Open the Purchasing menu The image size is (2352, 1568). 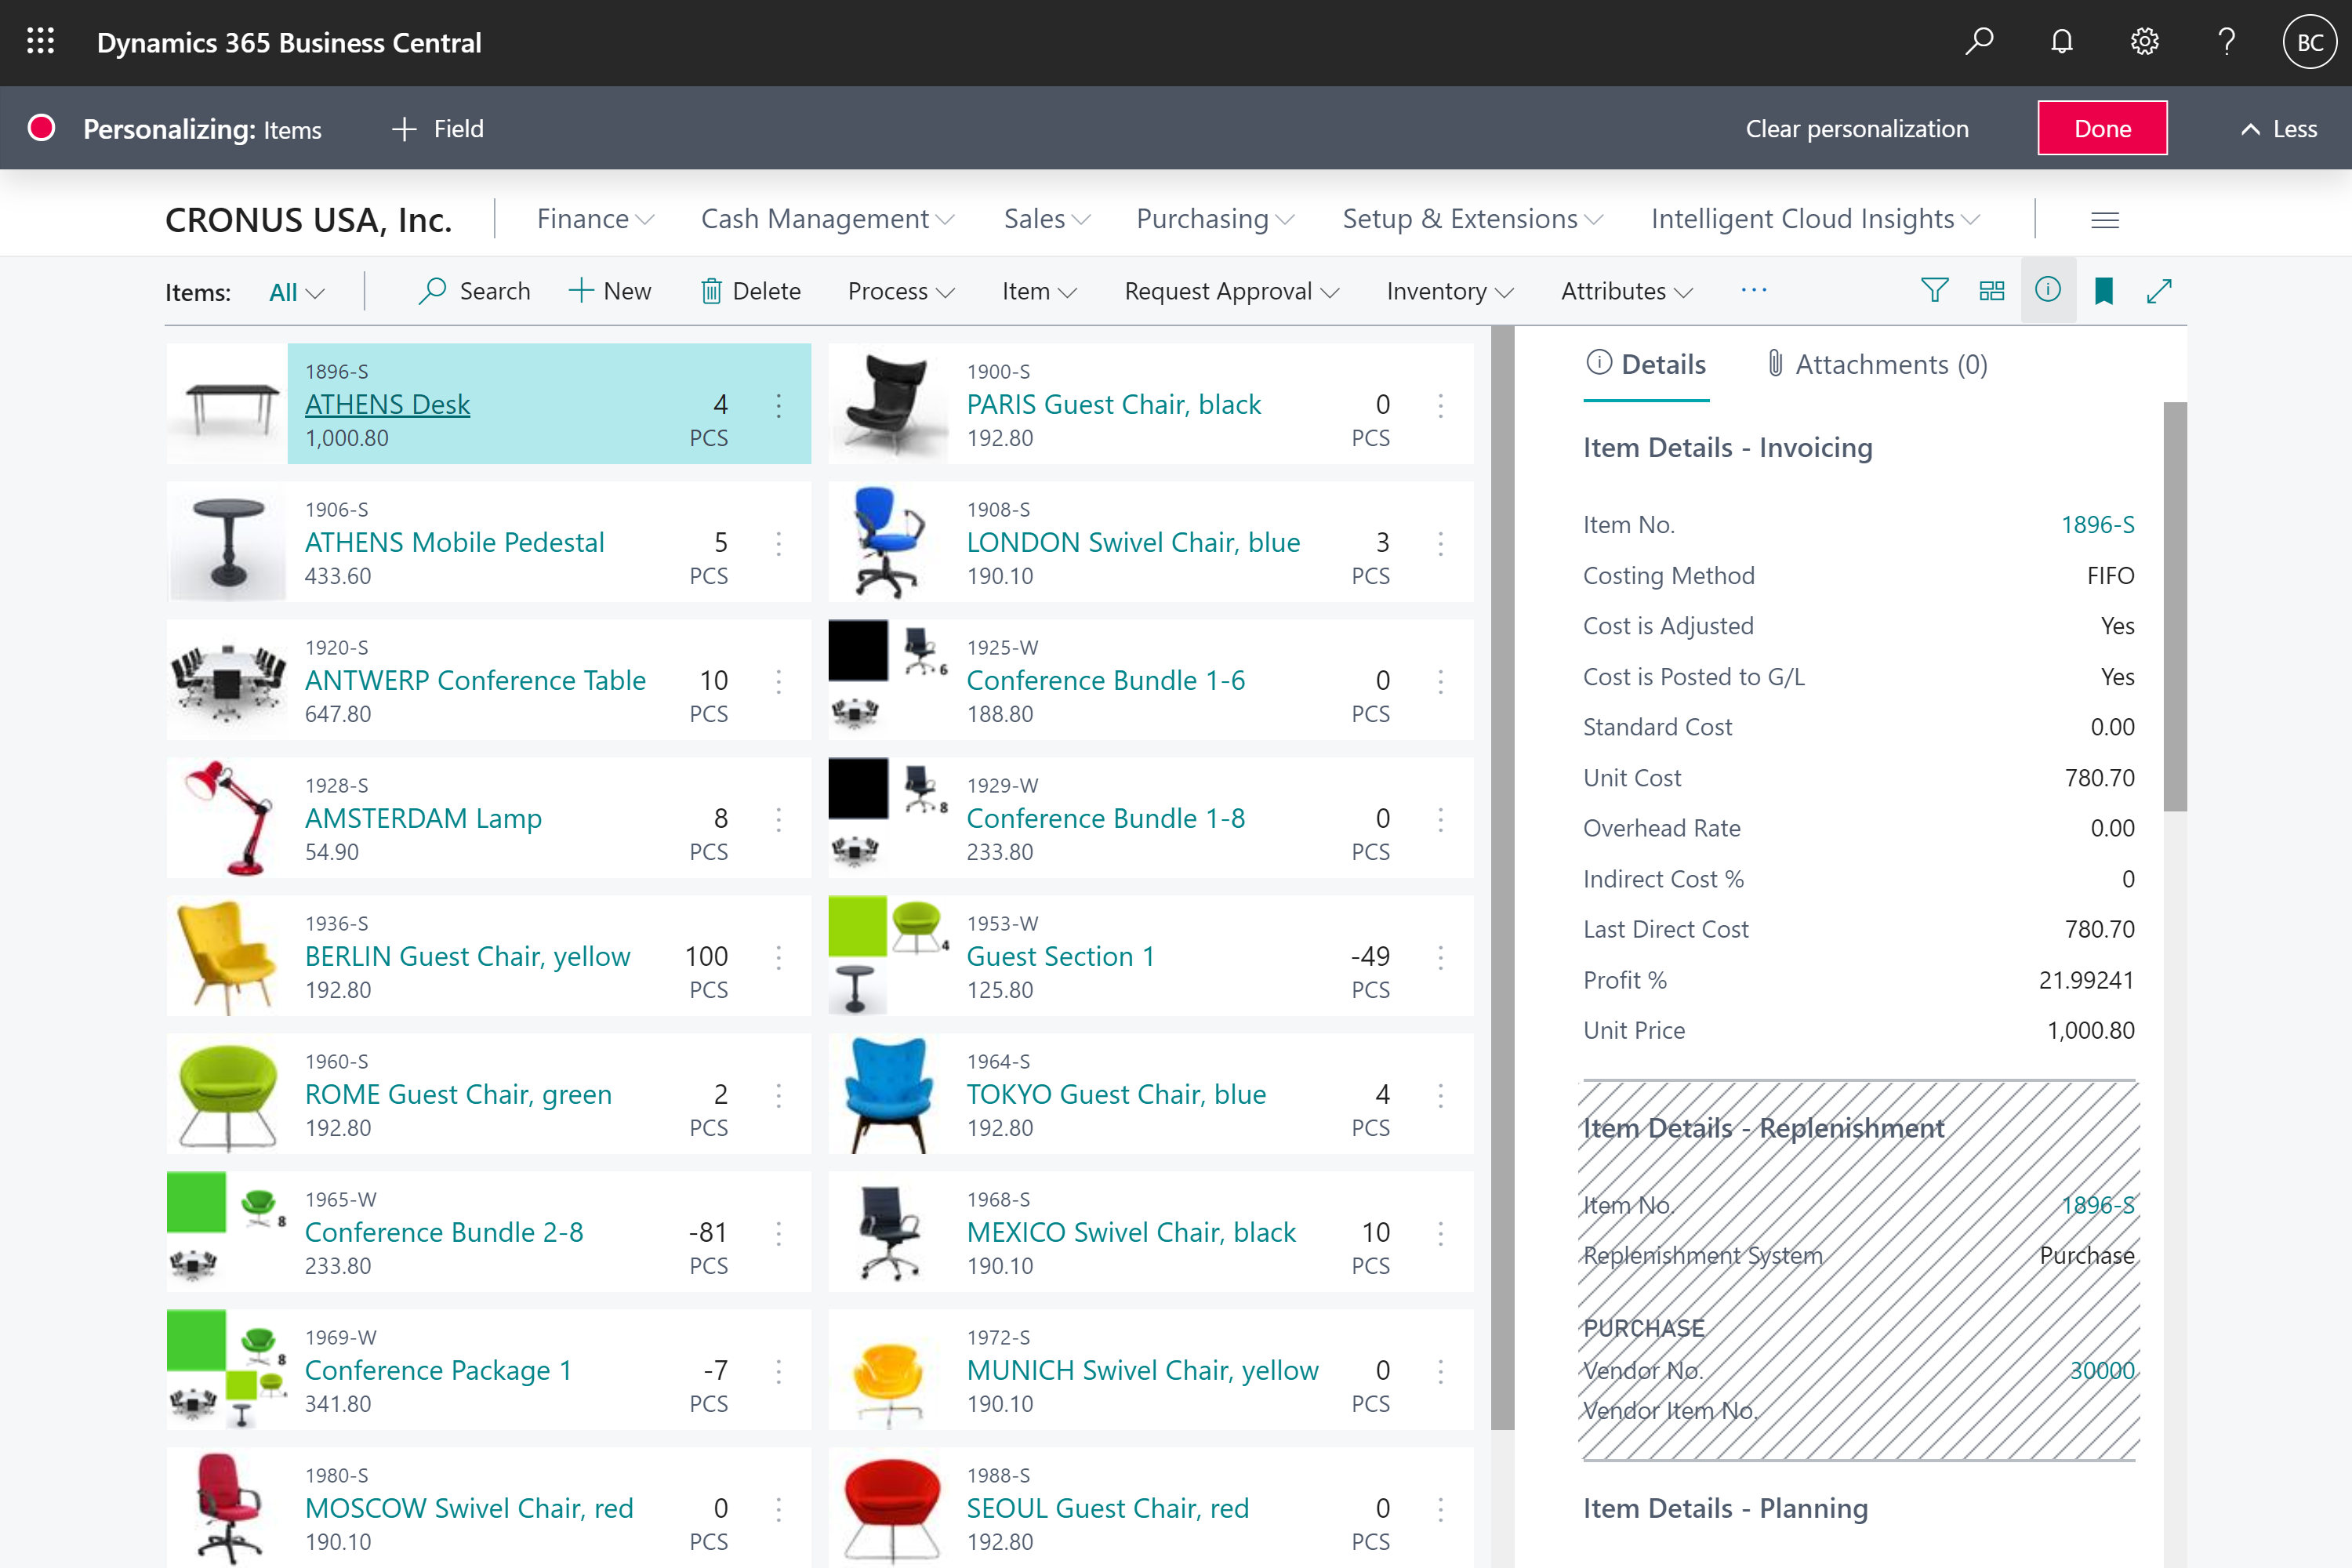[x=1214, y=219]
